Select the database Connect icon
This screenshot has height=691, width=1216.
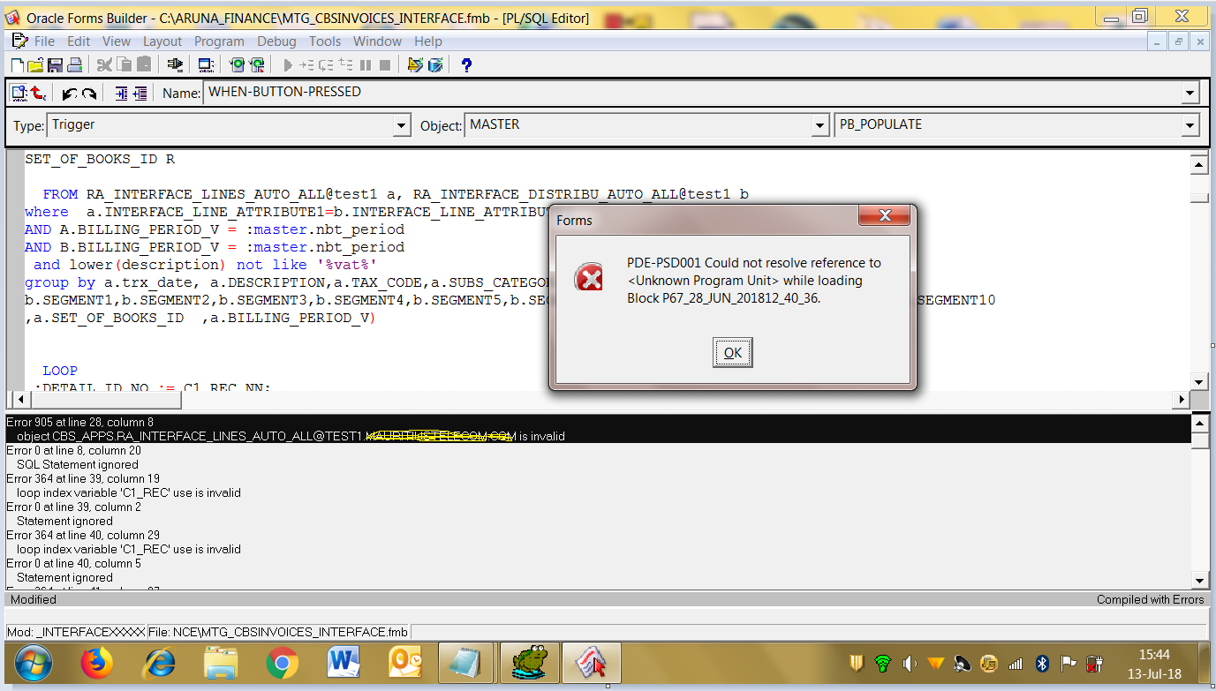point(177,64)
